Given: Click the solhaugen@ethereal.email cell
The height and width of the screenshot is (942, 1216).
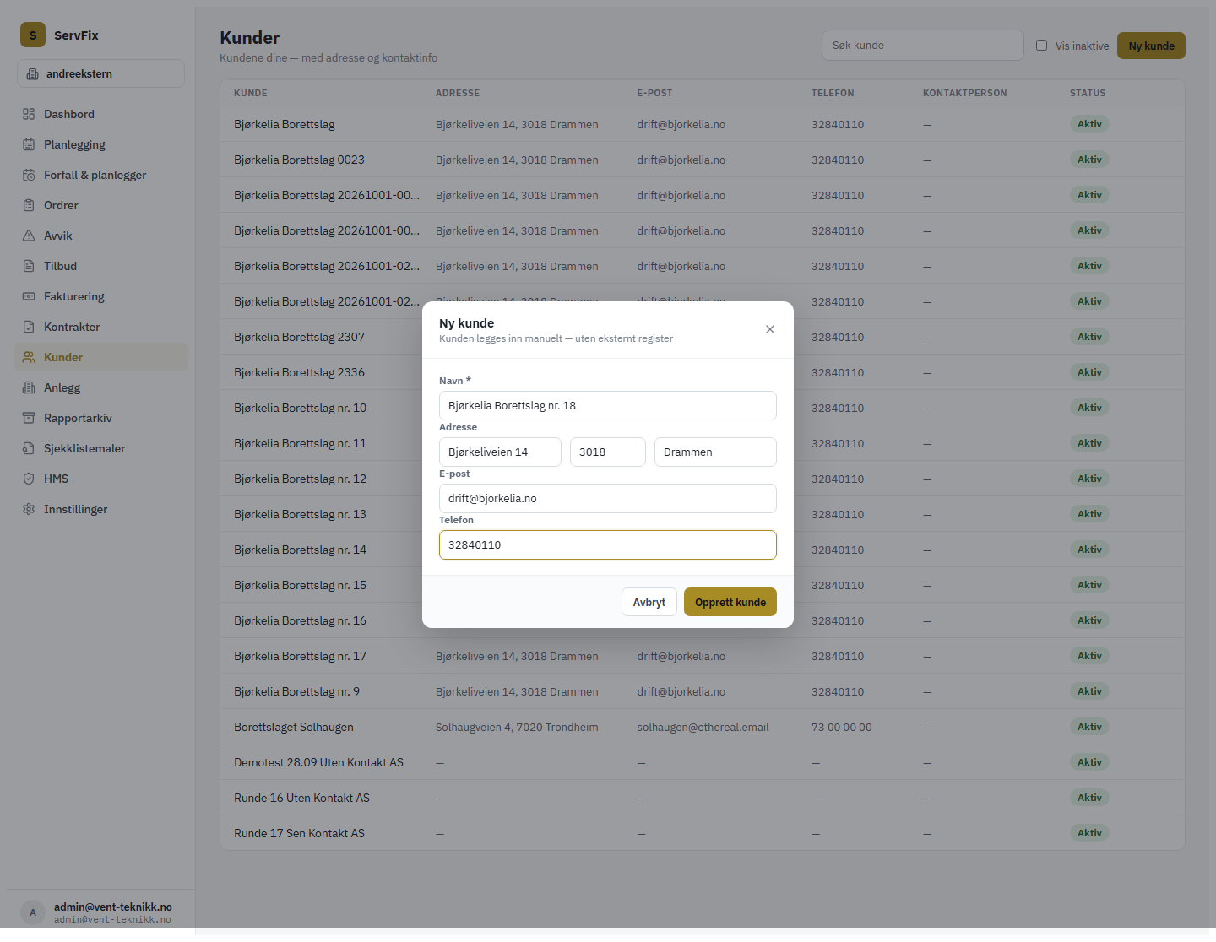Looking at the screenshot, I should click(x=703, y=727).
